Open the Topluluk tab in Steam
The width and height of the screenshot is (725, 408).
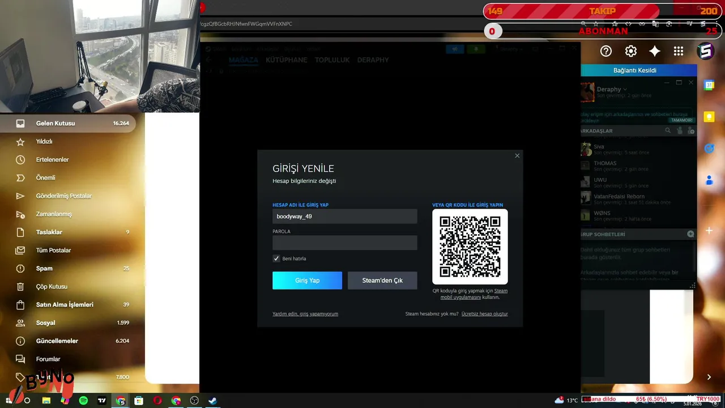(332, 60)
